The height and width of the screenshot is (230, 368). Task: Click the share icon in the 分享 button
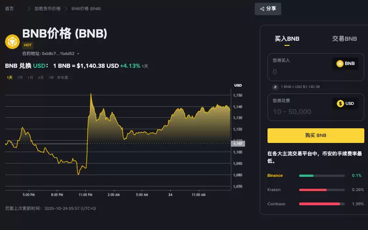(x=262, y=9)
